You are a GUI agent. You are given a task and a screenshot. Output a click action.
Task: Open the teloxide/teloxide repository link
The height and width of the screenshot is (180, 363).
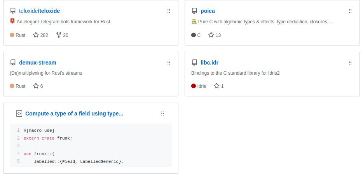[x=39, y=11]
